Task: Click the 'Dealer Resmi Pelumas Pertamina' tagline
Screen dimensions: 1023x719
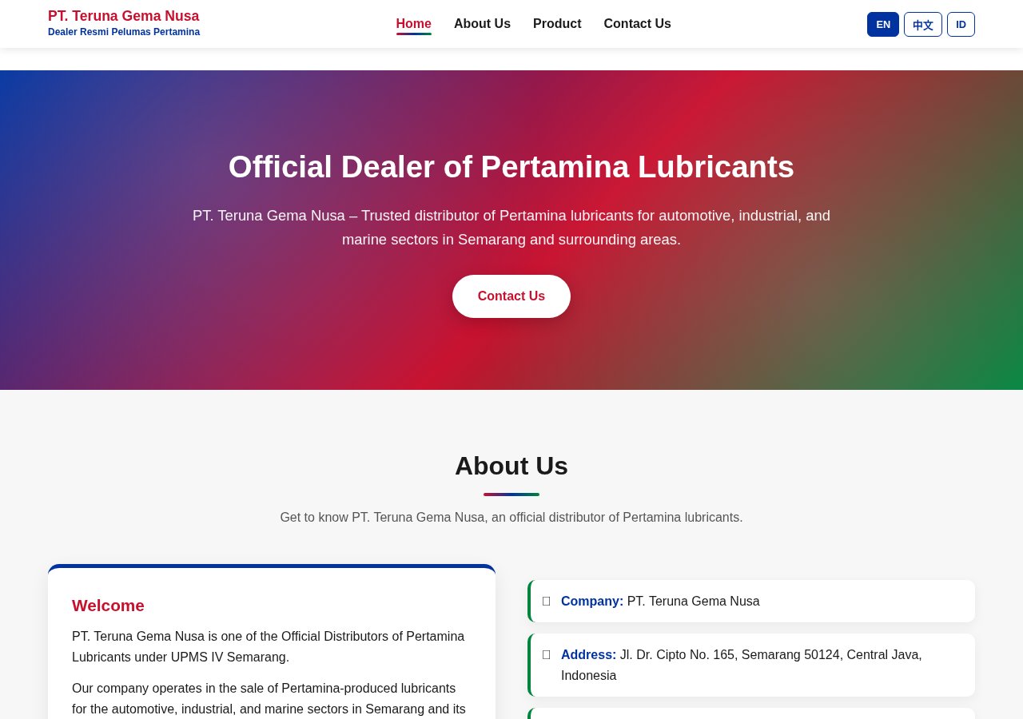Action: tap(124, 32)
